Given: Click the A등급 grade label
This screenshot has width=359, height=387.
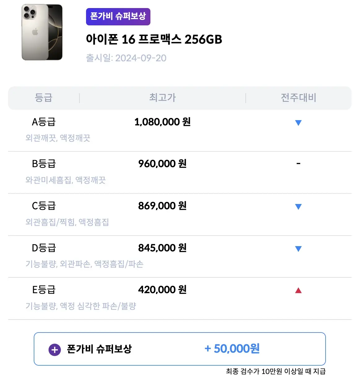Looking at the screenshot, I should pyautogui.click(x=44, y=122).
